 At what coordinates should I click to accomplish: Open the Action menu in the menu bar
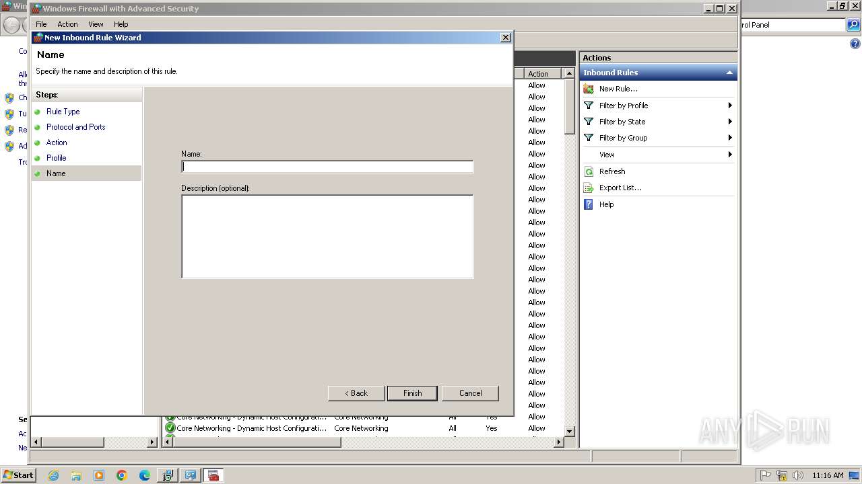67,24
